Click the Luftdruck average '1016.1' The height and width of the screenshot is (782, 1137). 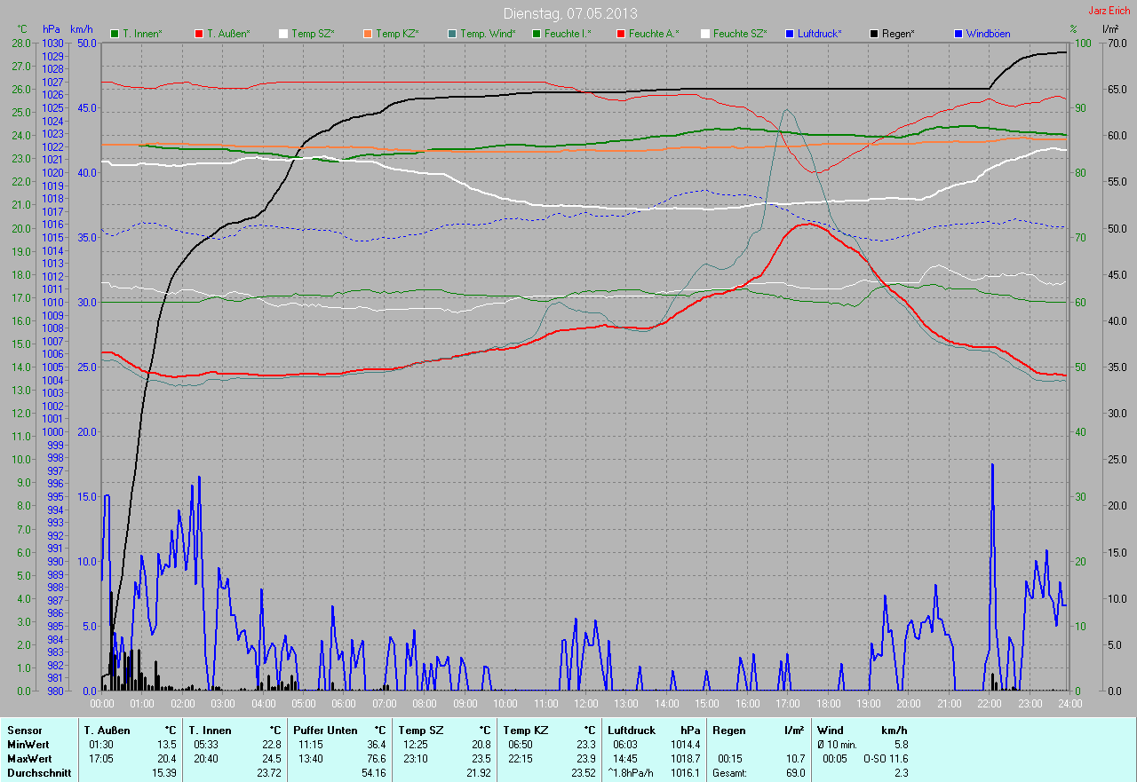click(x=686, y=772)
